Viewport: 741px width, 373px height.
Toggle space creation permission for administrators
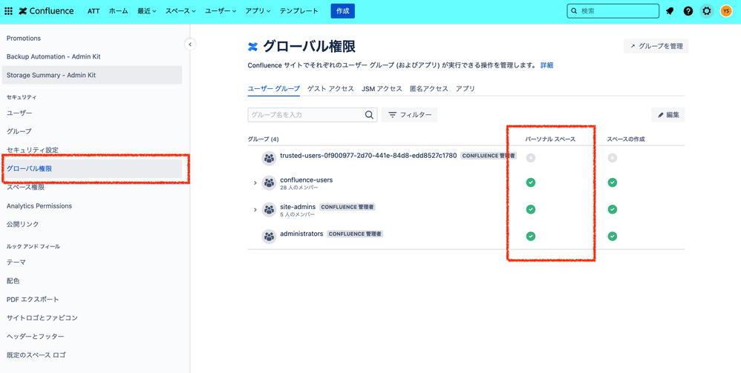[x=613, y=236]
